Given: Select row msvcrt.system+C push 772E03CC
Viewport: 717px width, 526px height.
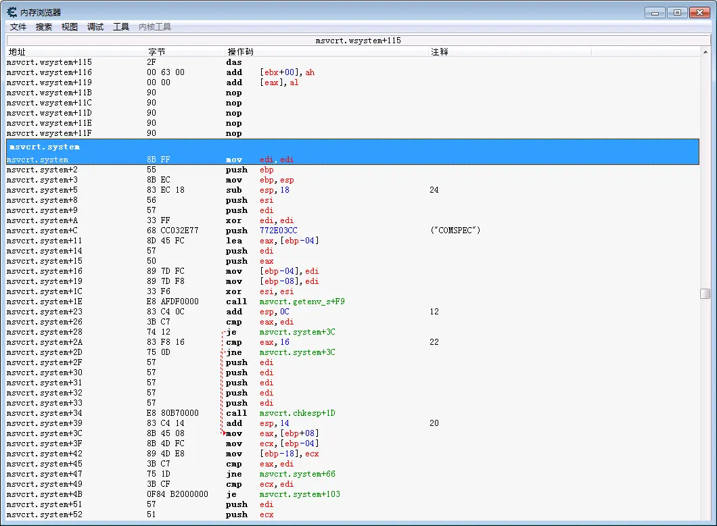Looking at the screenshot, I should 352,231.
